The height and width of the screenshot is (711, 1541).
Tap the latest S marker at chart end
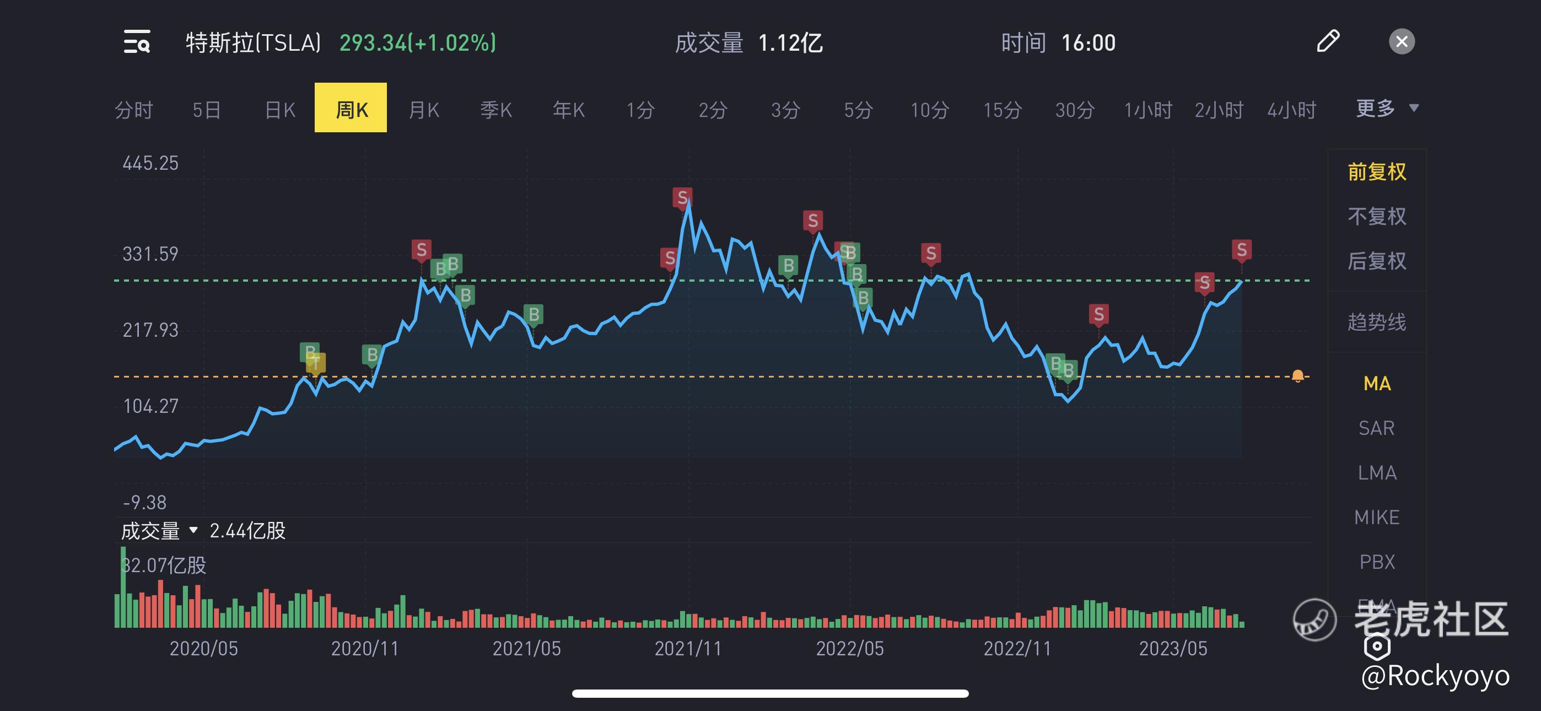(x=1241, y=250)
